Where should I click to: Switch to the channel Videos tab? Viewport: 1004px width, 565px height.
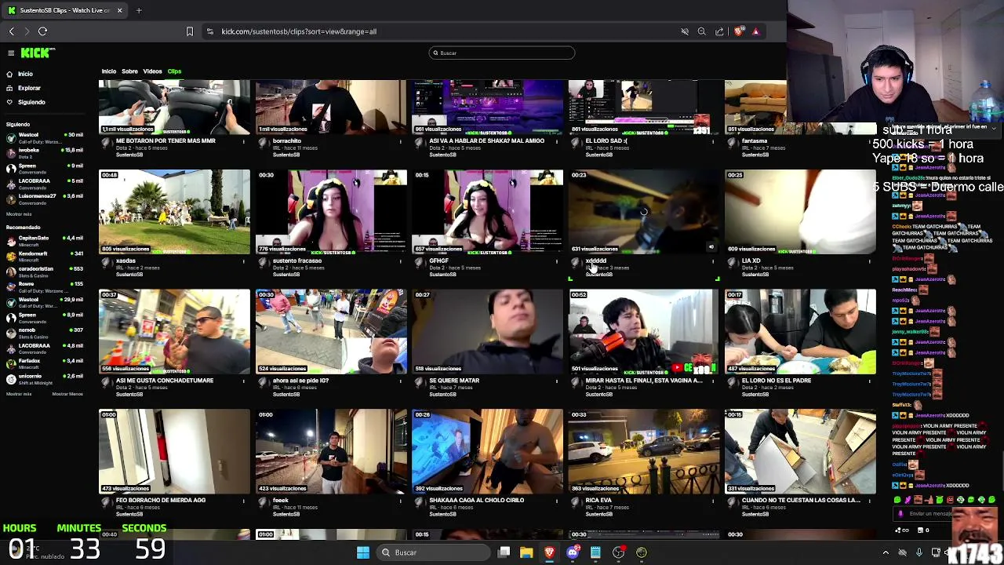[152, 71]
